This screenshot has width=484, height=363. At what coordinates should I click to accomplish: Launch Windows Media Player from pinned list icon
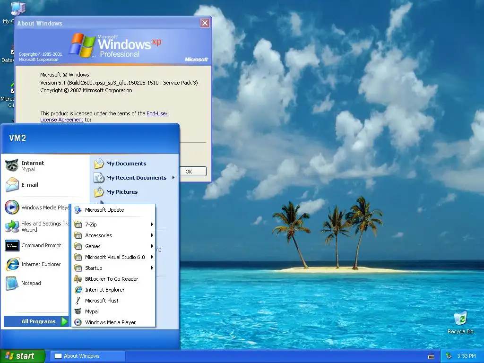[x=12, y=207]
